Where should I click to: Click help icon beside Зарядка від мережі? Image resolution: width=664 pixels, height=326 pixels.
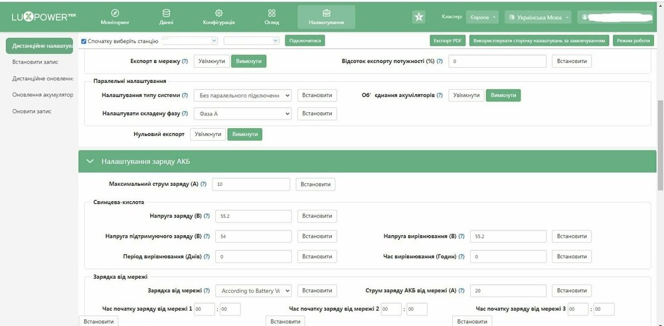pos(207,291)
